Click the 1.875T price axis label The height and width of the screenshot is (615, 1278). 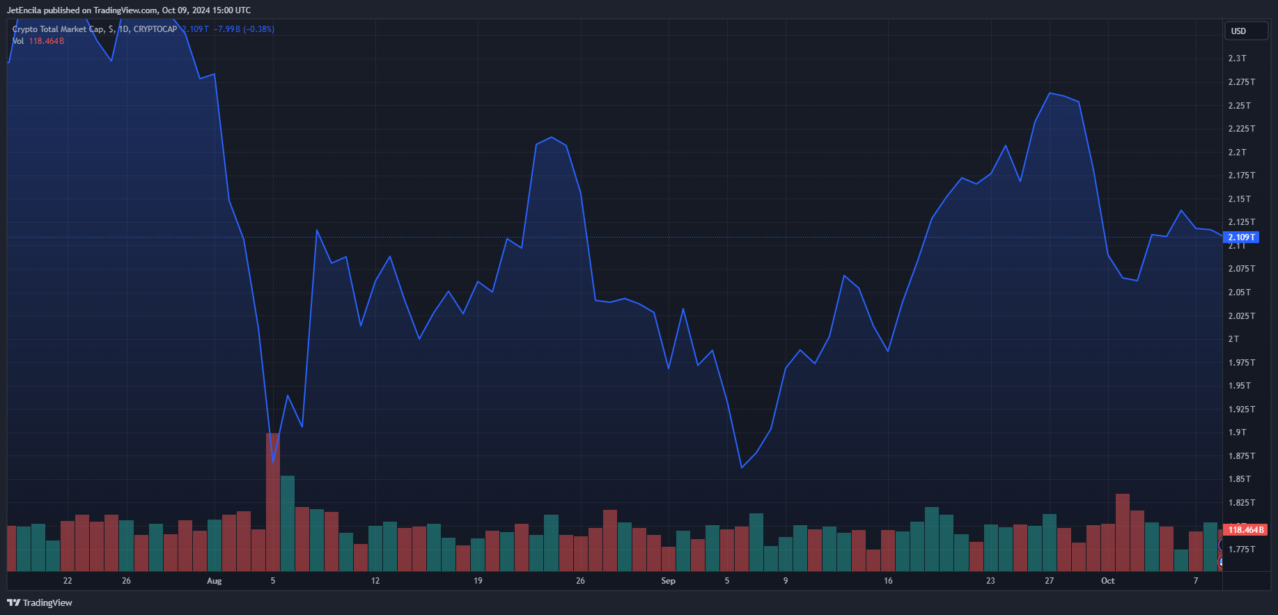pyautogui.click(x=1242, y=456)
